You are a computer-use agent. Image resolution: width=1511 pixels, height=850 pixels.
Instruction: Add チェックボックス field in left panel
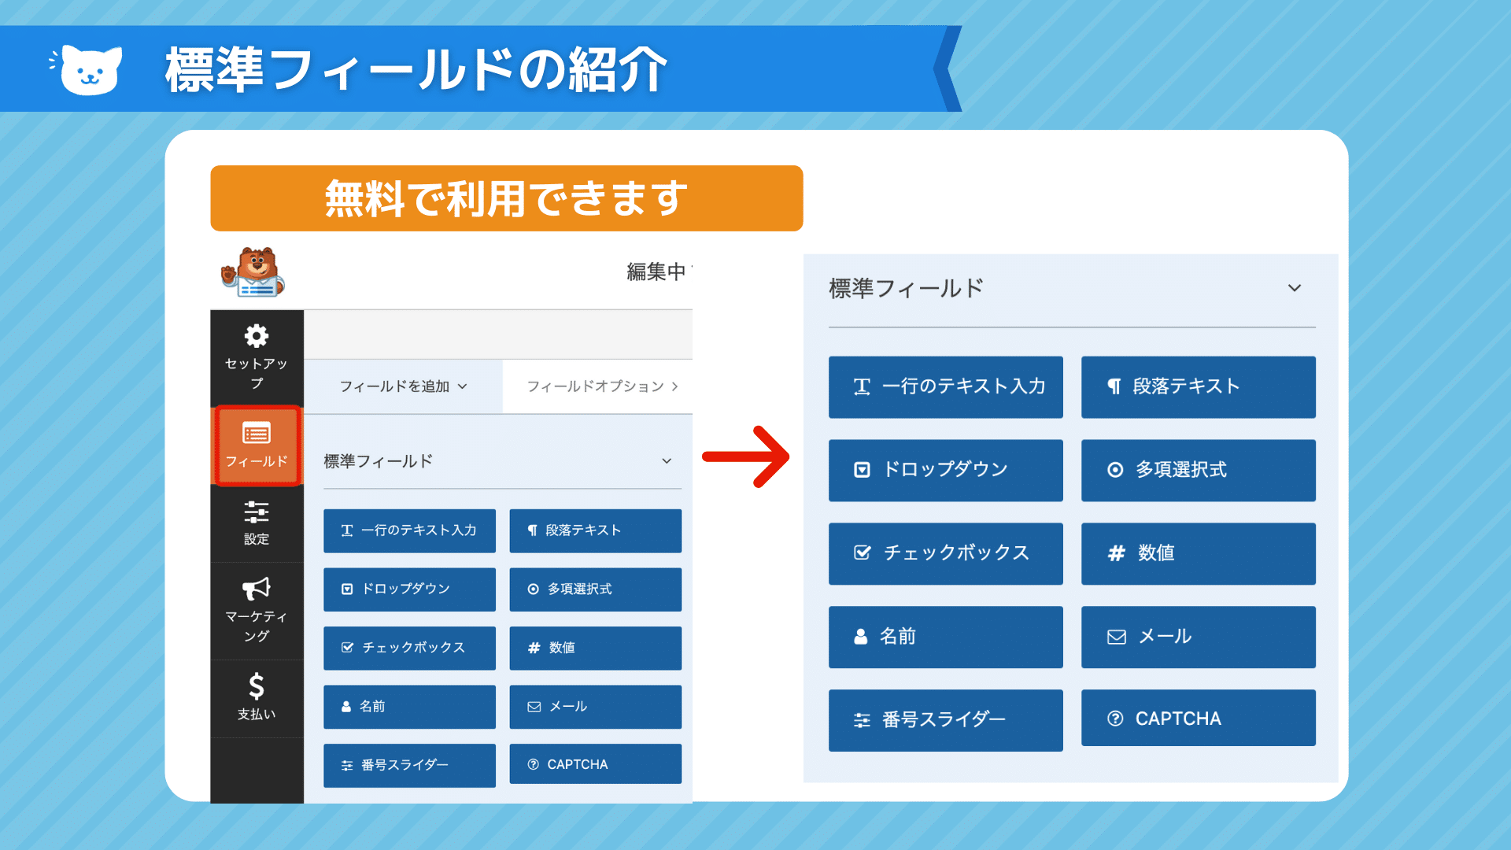point(409,648)
